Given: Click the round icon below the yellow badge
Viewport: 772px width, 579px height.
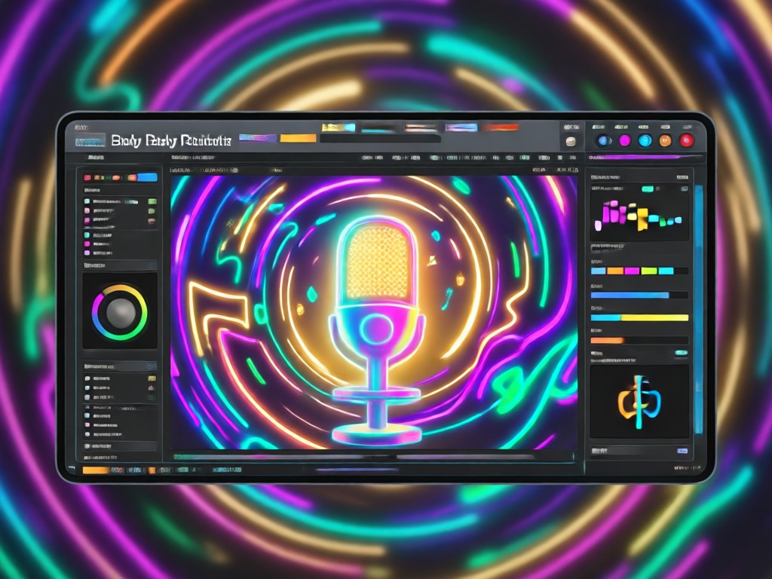Looking at the screenshot, I should tap(152, 388).
